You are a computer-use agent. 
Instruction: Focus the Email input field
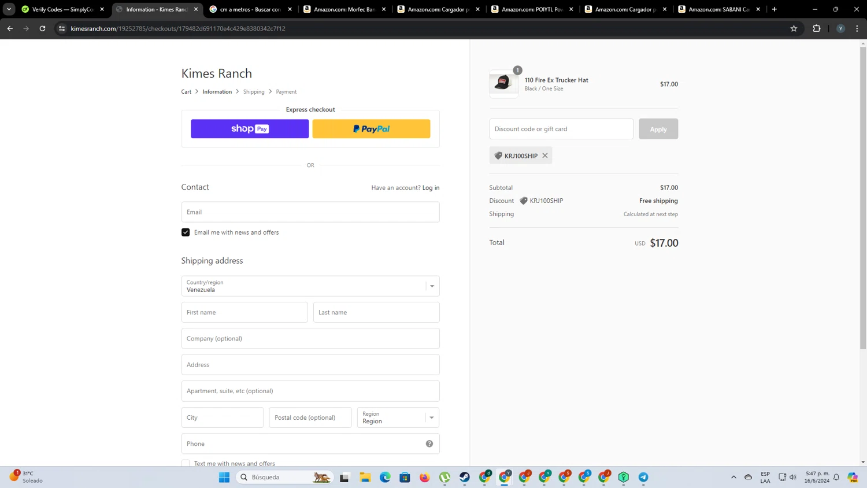(x=310, y=212)
